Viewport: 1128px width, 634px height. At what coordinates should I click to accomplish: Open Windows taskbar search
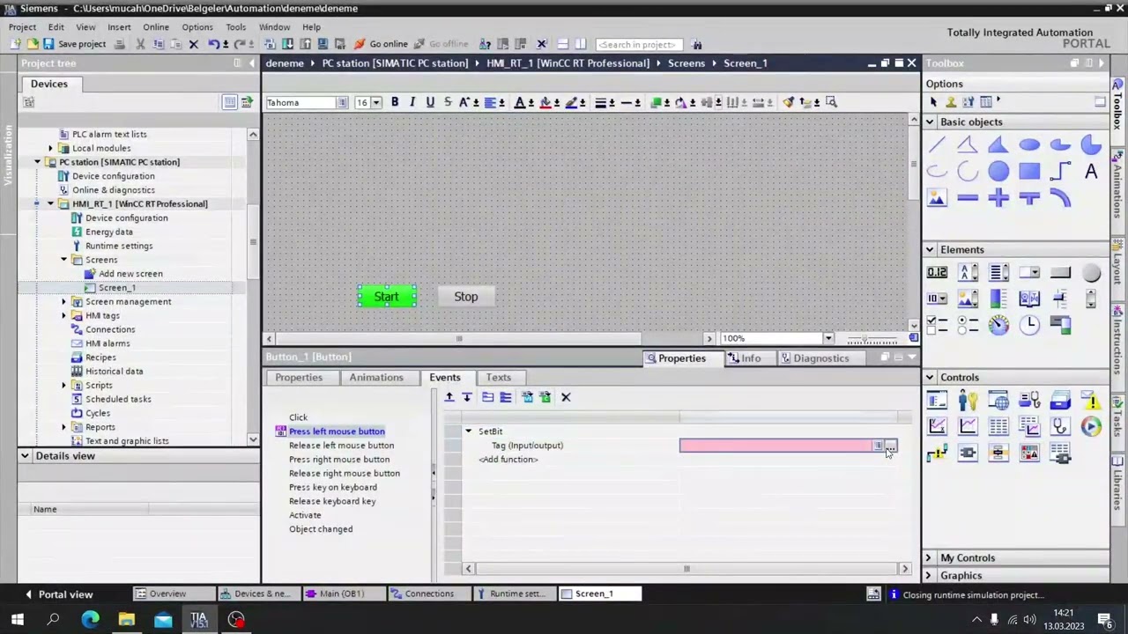(x=53, y=620)
